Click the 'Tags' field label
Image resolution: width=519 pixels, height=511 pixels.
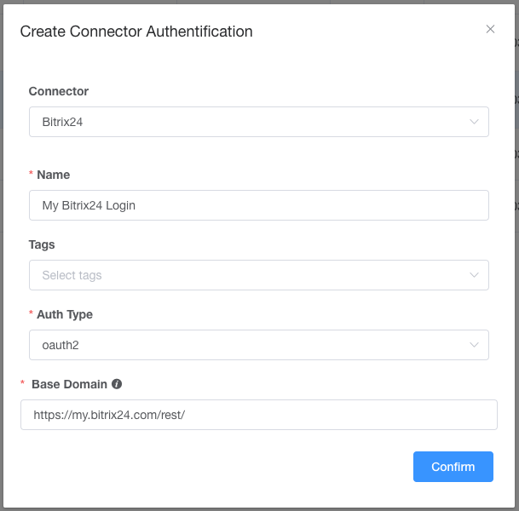[42, 244]
